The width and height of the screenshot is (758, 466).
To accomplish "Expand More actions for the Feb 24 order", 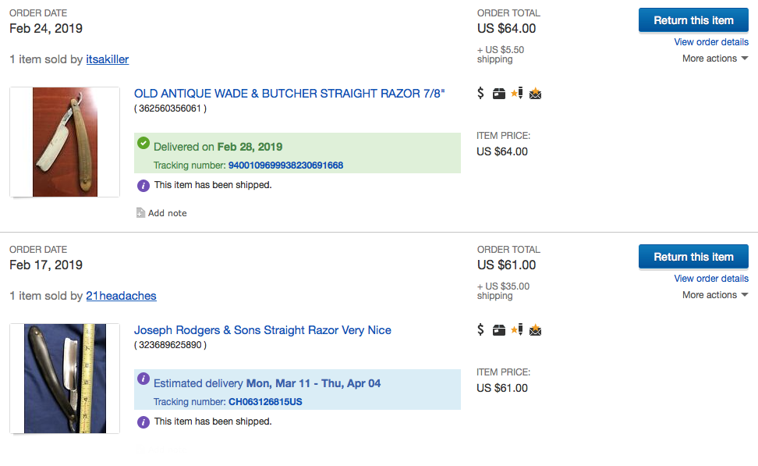I will (714, 59).
